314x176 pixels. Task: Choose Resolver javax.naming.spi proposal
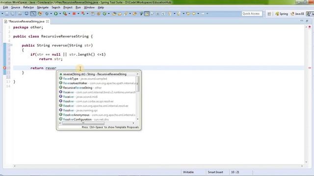coord(97,110)
